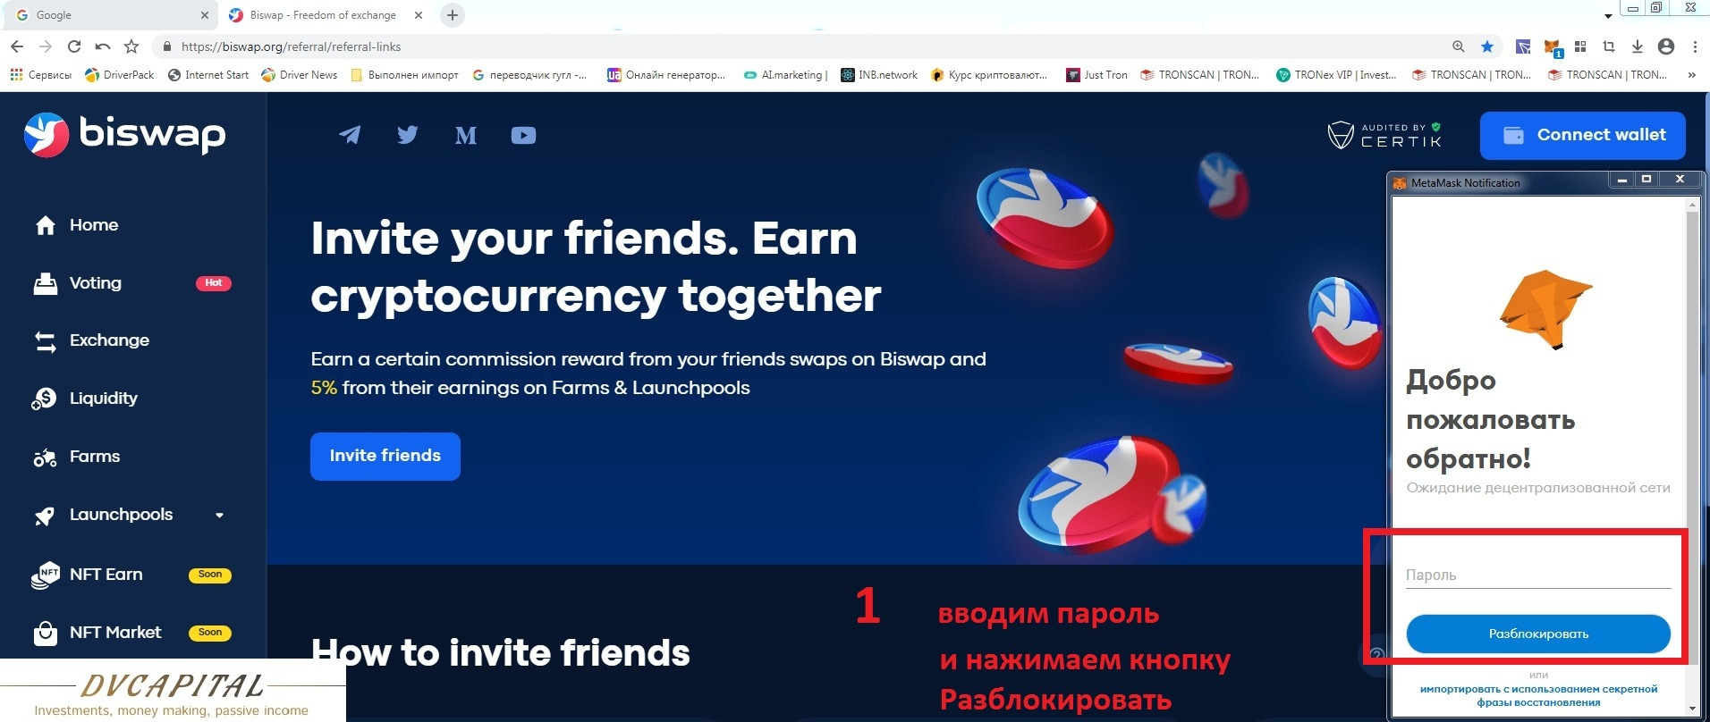This screenshot has width=1710, height=722.
Task: Click the blue Разблокировать button in MetaMask
Action: tap(1538, 634)
